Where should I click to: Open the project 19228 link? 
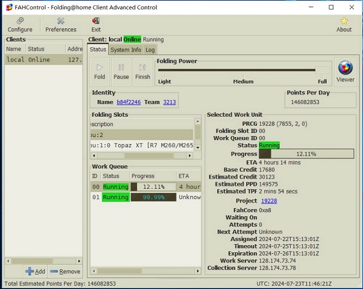click(x=269, y=201)
